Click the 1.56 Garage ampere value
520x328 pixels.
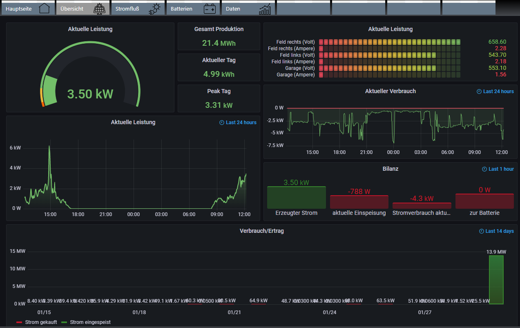[500, 74]
